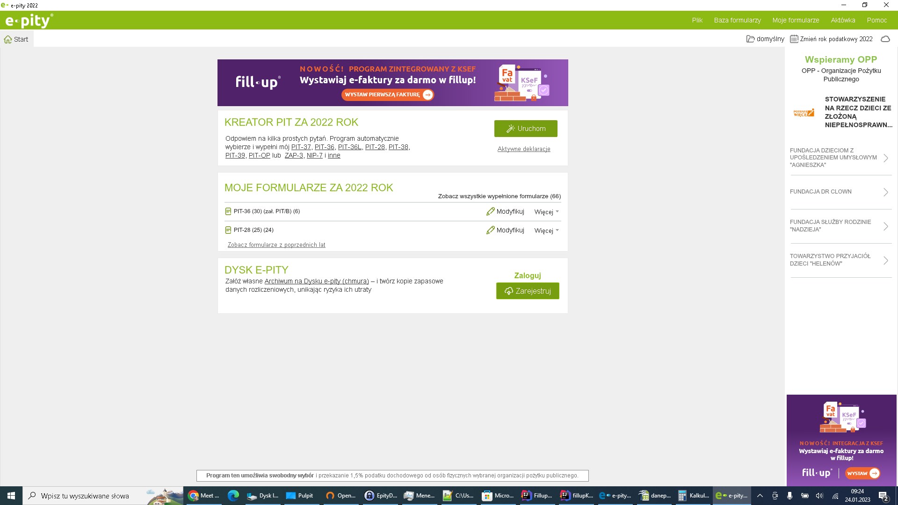Open Windows Start menu button
The image size is (898, 505).
coord(11,496)
